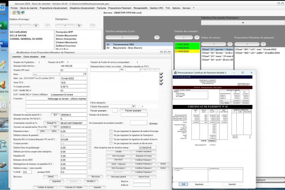This screenshot has height=190, width=285.
Task: Click the + button under Entreprises
Action: (x=65, y=25)
